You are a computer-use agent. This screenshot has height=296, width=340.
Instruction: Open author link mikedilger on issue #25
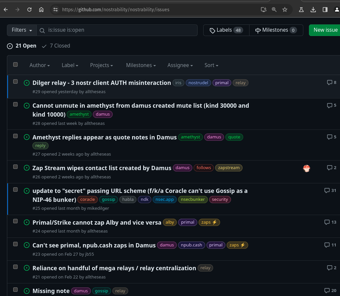(98, 208)
